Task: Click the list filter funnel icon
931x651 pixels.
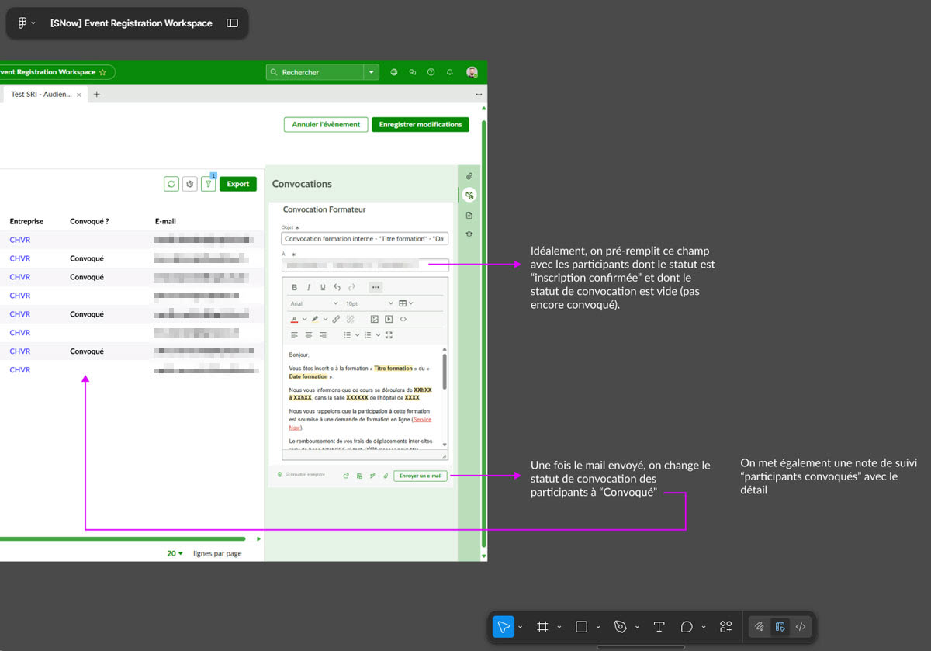Action: tap(208, 184)
